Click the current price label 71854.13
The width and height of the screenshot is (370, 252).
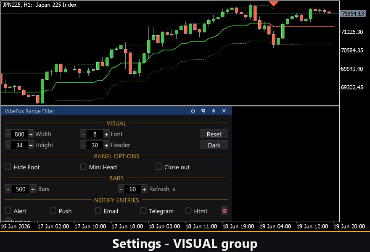pos(353,13)
